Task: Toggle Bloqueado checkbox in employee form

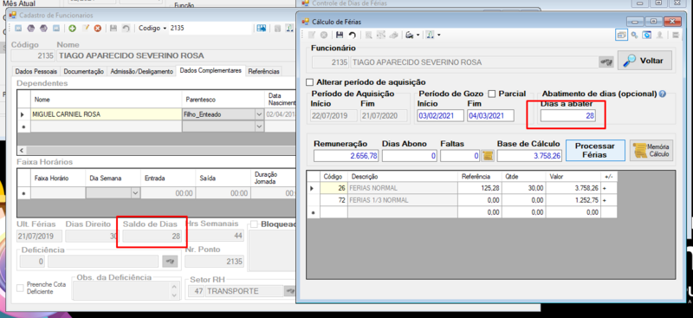Action: (x=254, y=224)
